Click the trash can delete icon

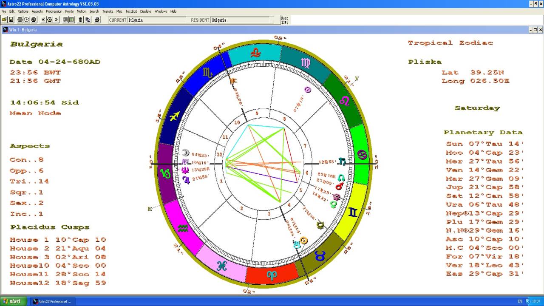pyautogui.click(x=80, y=20)
